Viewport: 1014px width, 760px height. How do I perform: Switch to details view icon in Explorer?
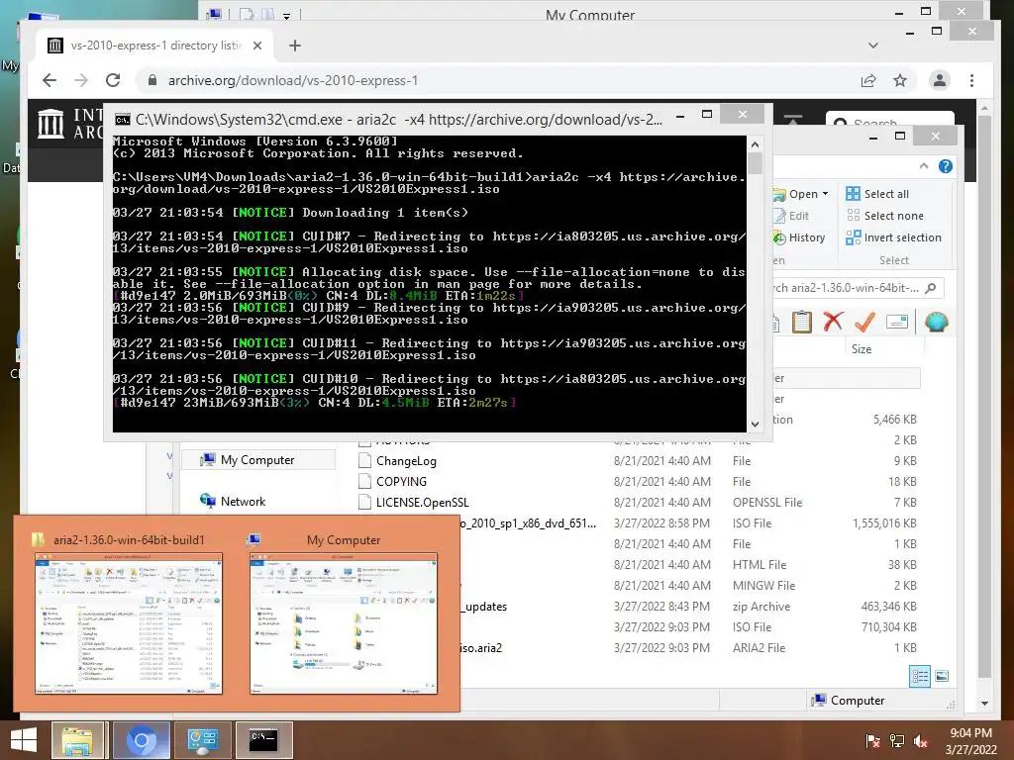[x=920, y=677]
